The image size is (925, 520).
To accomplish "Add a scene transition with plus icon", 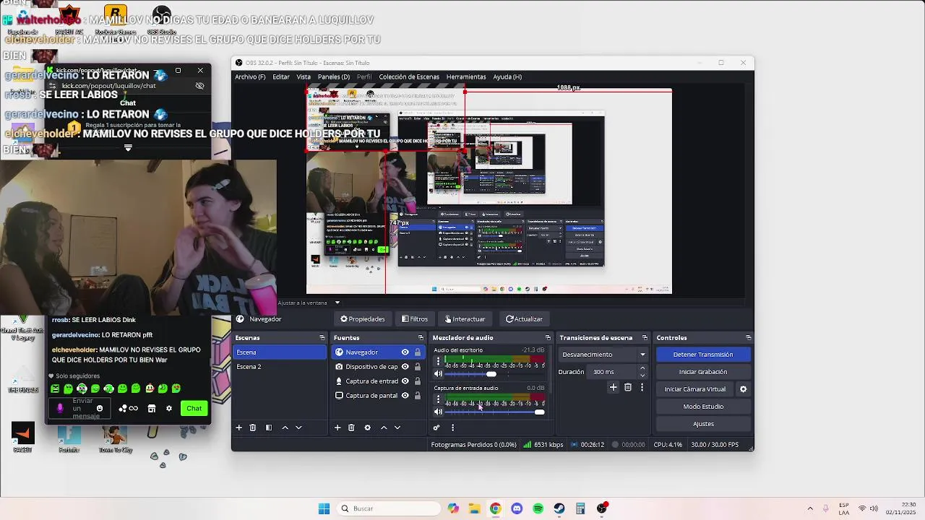I will coord(613,388).
